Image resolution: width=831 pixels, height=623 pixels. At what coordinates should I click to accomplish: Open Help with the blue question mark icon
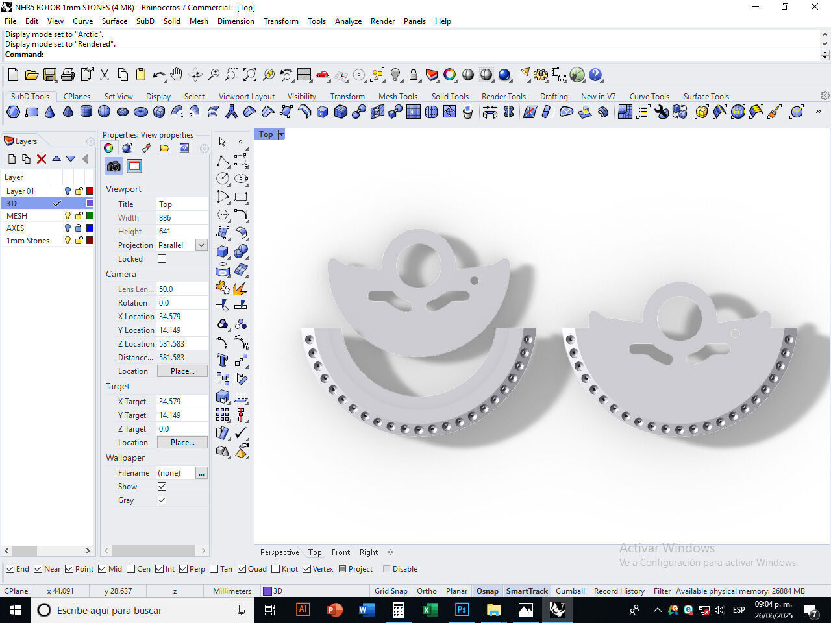[595, 75]
